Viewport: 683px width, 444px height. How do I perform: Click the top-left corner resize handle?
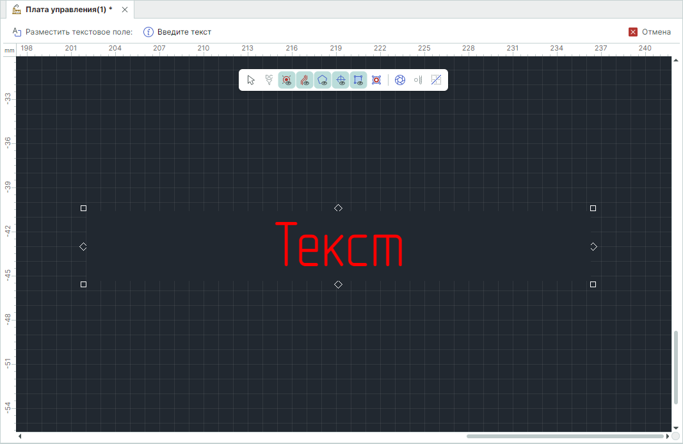click(83, 208)
